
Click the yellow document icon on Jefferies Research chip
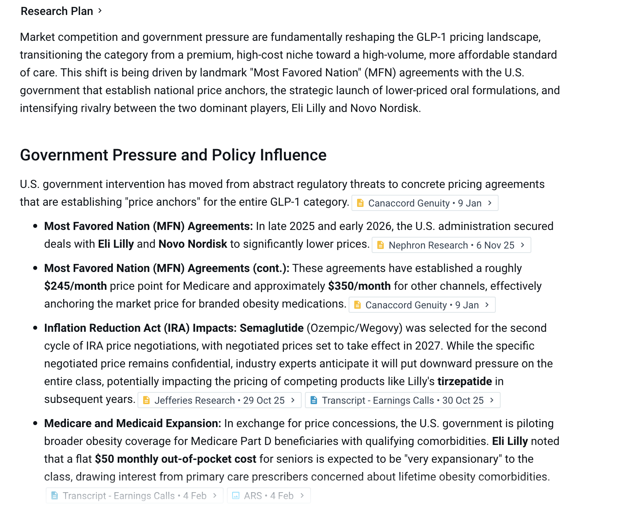click(146, 400)
